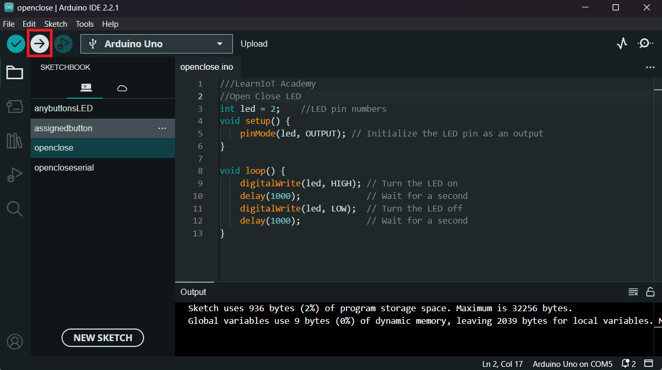
Task: Click the editor vertical scrollbar
Action: click(658, 179)
